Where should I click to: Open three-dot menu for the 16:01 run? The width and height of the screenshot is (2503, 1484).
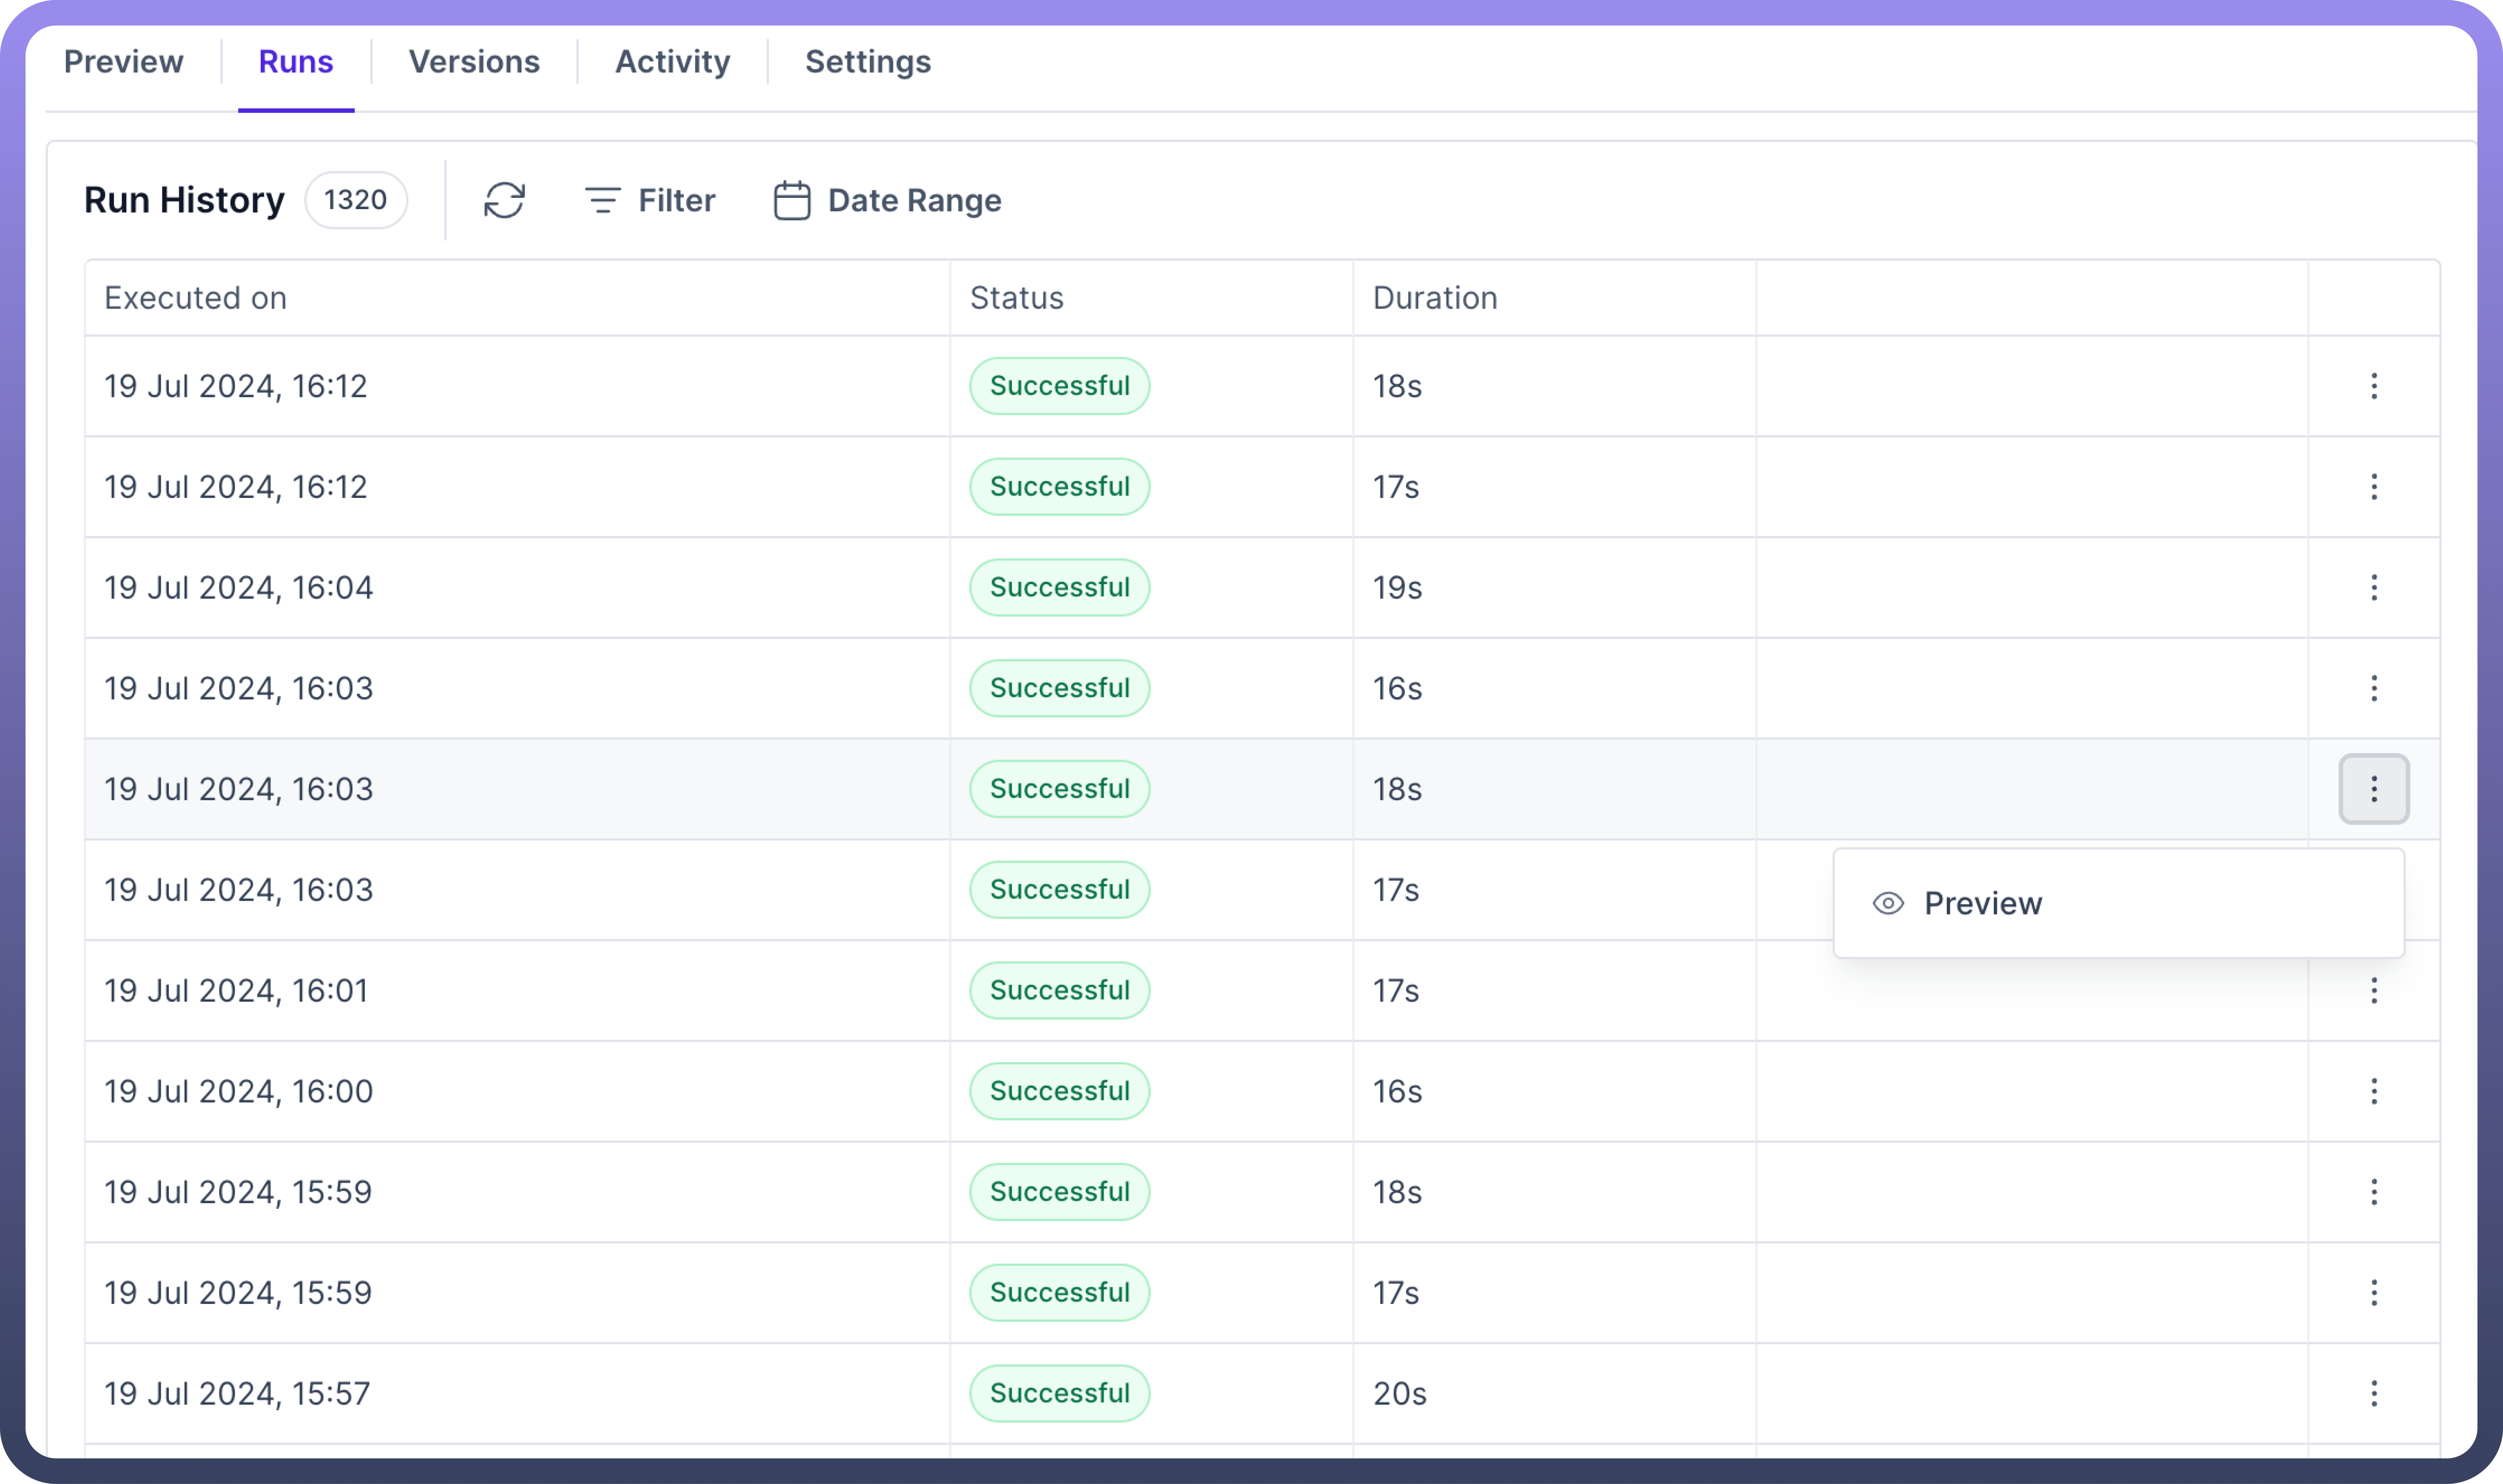(x=2373, y=990)
